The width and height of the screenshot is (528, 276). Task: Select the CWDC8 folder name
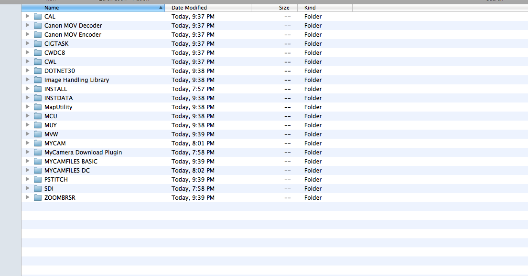coord(54,53)
